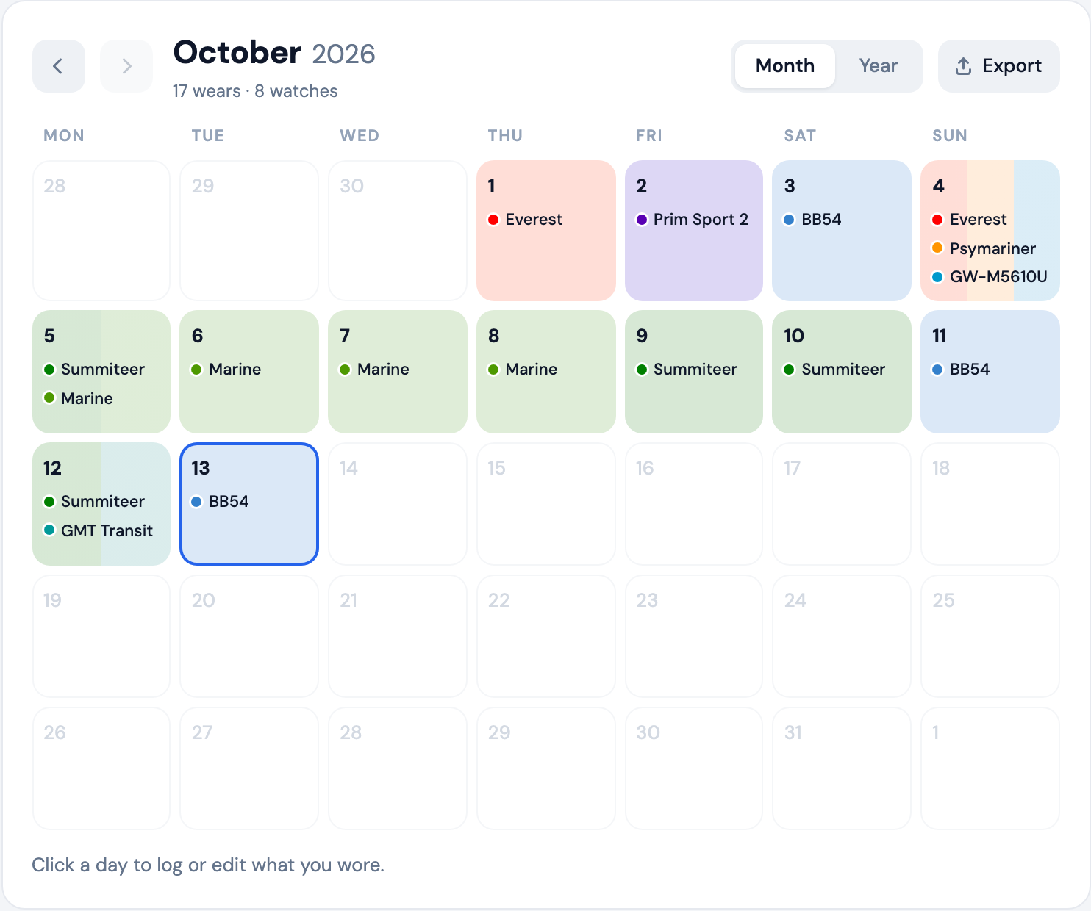1091x911 pixels.
Task: Click the purple Prim Sport 2 dot
Action: tap(642, 220)
